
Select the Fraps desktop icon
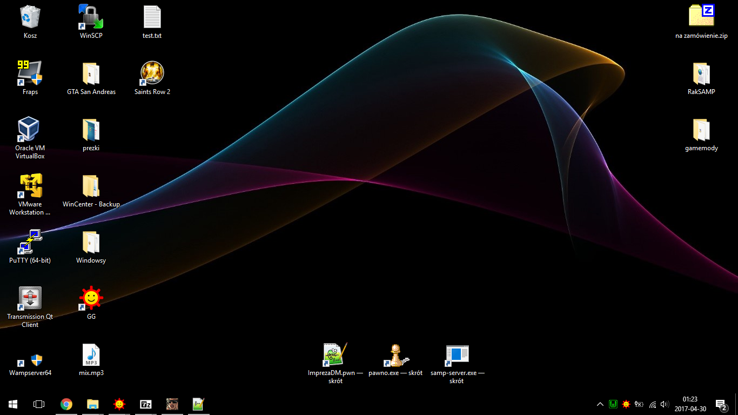[30, 73]
